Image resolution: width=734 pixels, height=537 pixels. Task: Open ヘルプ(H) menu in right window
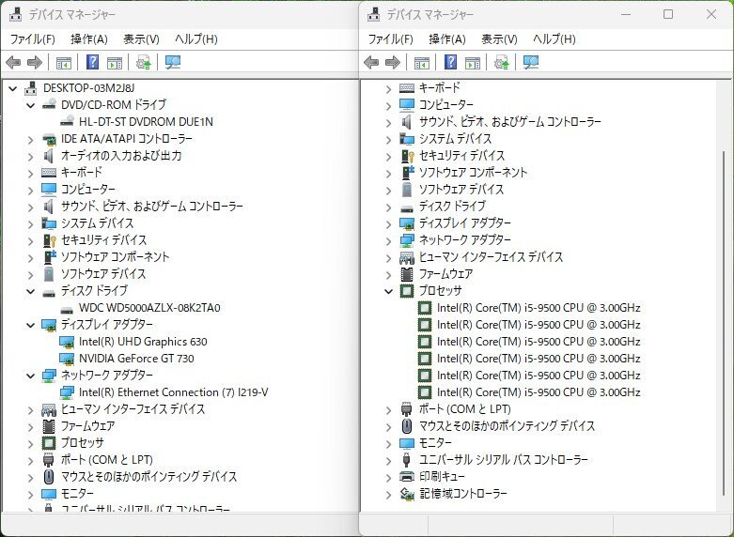click(554, 38)
